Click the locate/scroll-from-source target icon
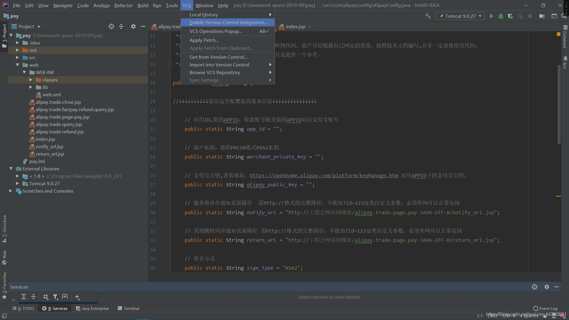569x320 pixels. click(111, 26)
